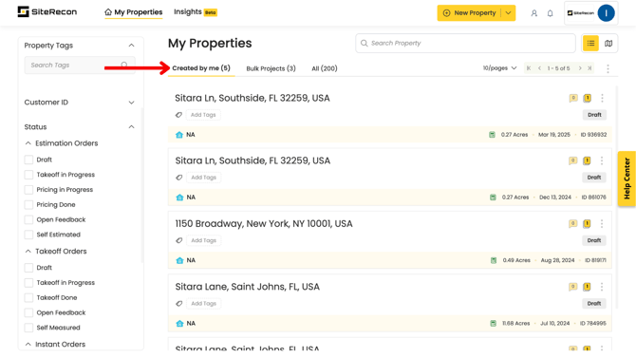Click Draft badge on property ID 936932

pos(594,115)
